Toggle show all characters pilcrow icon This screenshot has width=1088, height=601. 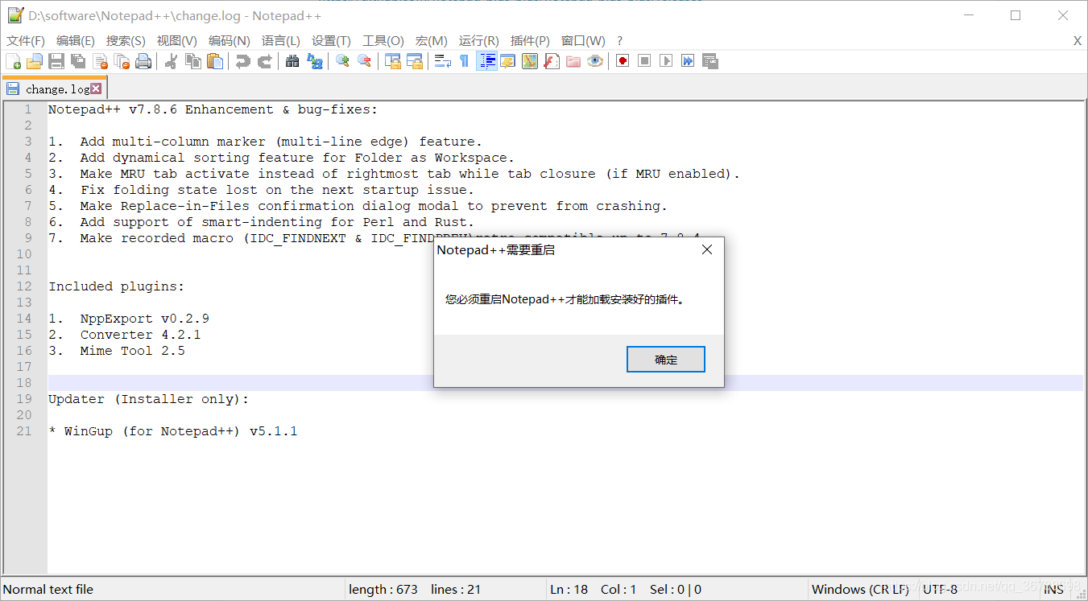tap(464, 61)
